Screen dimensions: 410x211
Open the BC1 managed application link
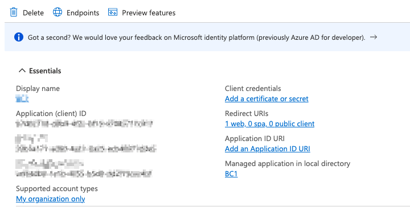click(231, 174)
